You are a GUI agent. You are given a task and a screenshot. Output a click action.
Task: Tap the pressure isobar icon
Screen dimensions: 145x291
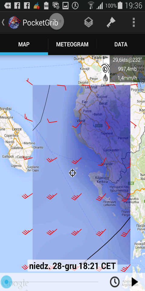pos(106,69)
